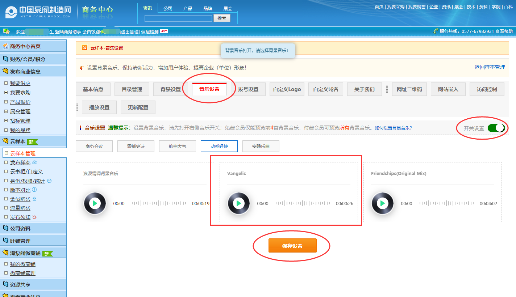The height and width of the screenshot is (297, 516).
Task: Play the Vangelis music track
Action: click(238, 203)
